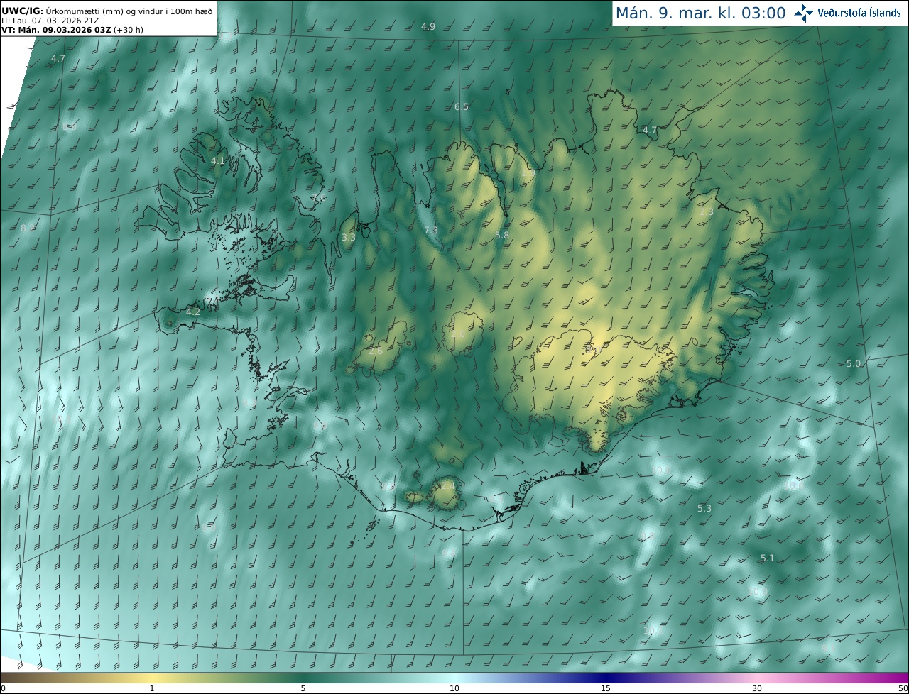Click the 2.4 value on the southern glacier
The image size is (909, 694).
tap(448, 485)
